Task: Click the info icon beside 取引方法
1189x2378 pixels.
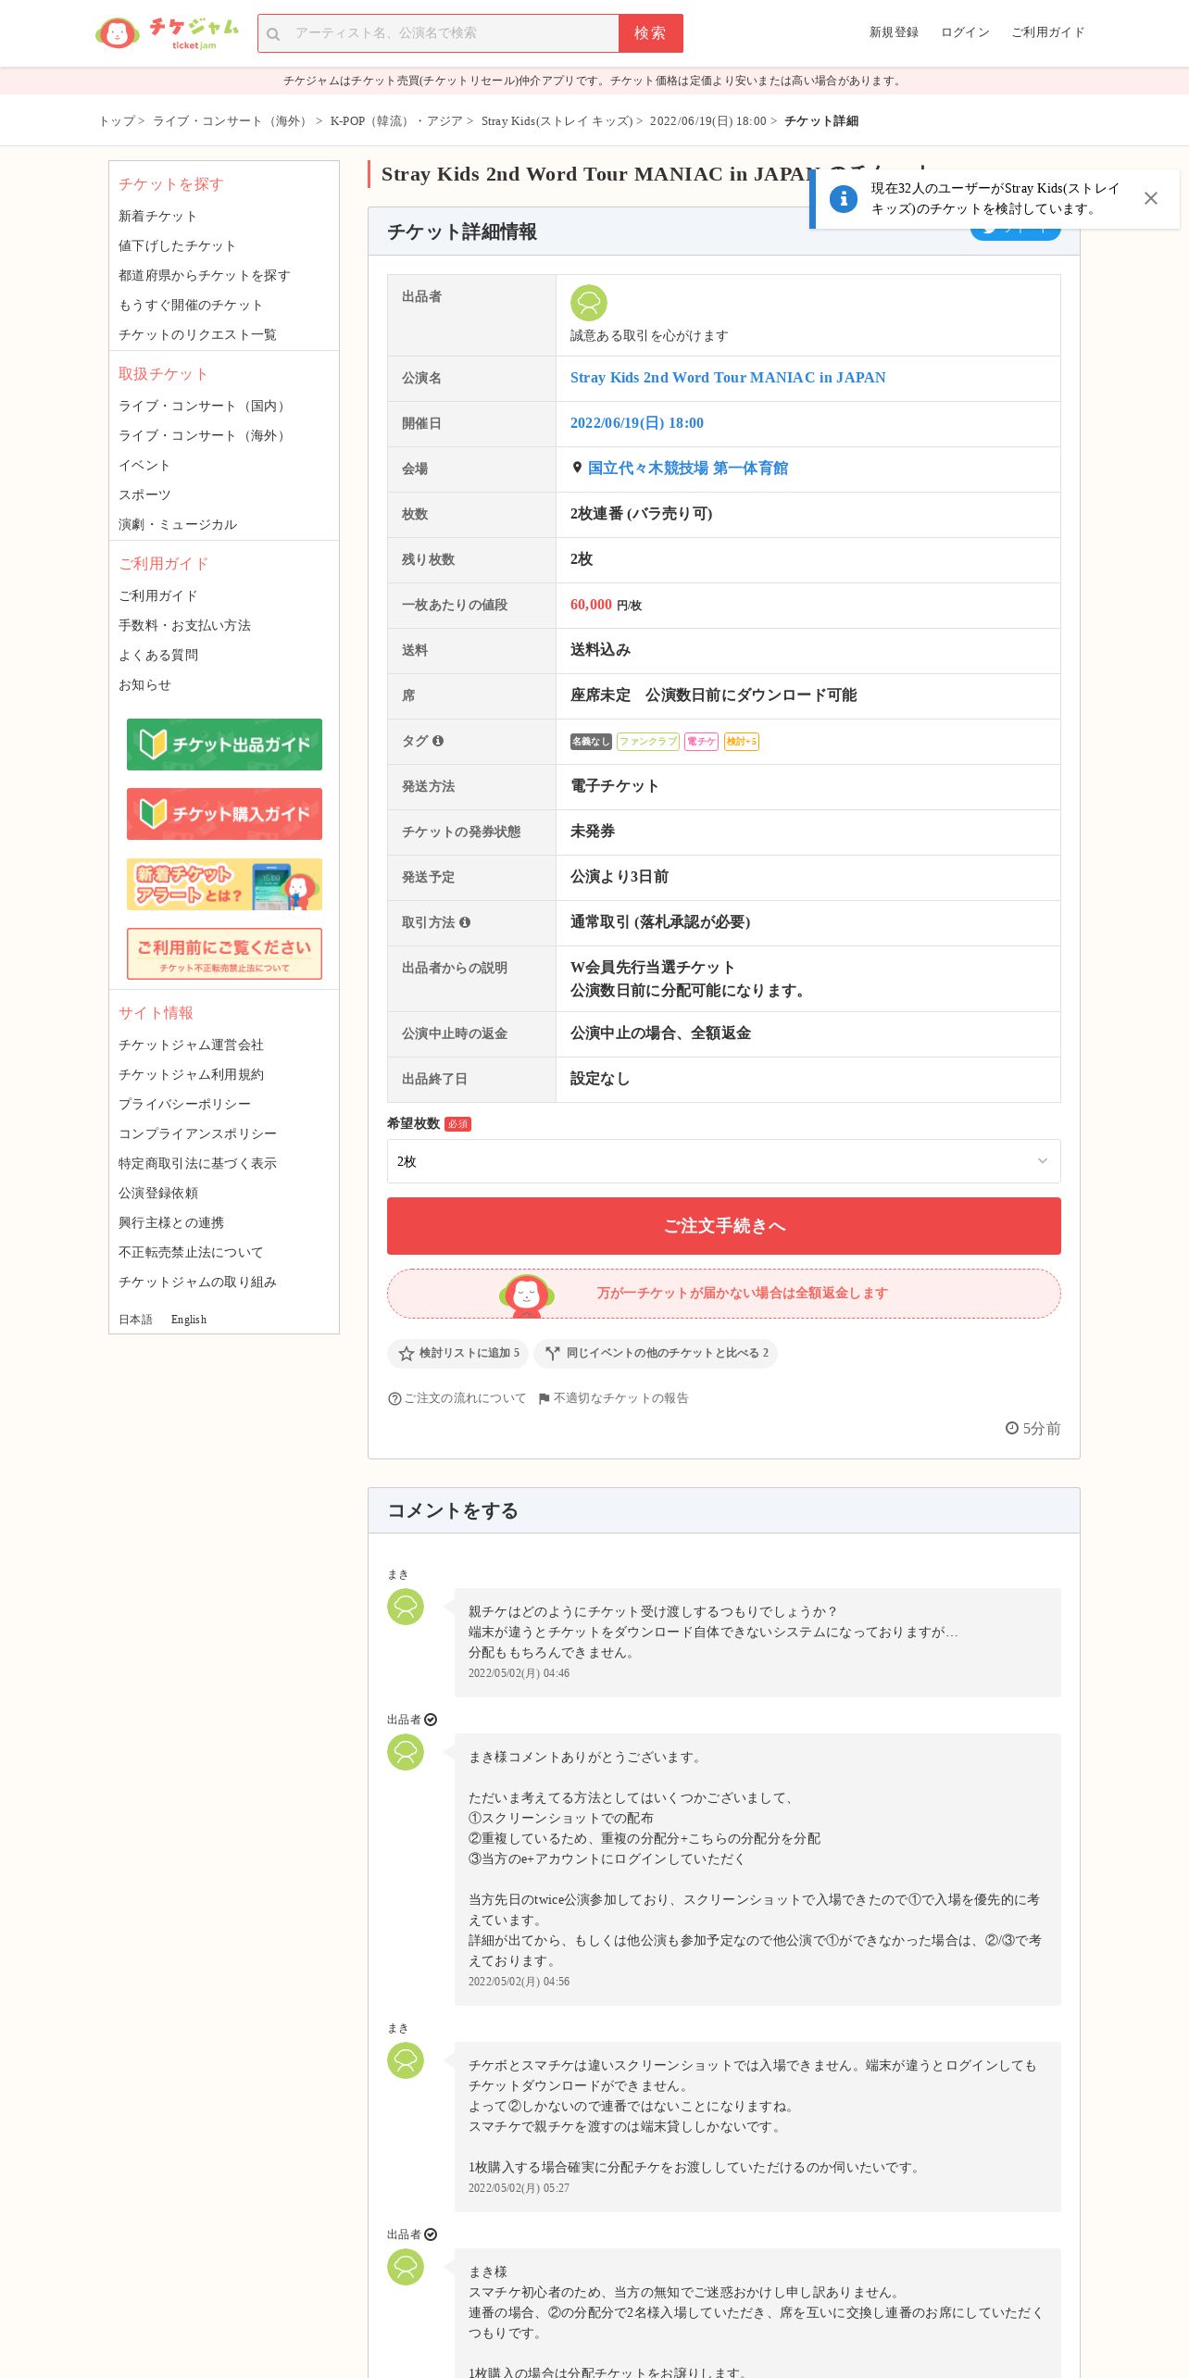Action: 465,922
